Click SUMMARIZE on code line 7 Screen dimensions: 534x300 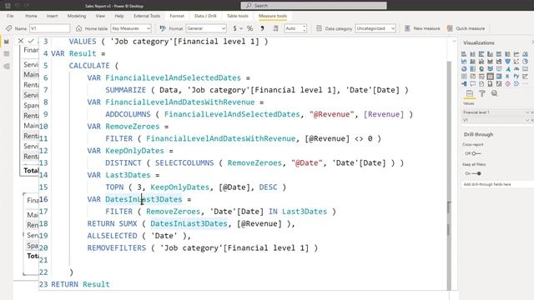tap(126, 90)
